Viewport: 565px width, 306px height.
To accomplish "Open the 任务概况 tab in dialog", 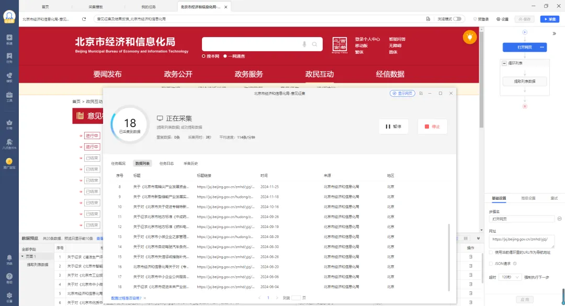I will click(118, 164).
